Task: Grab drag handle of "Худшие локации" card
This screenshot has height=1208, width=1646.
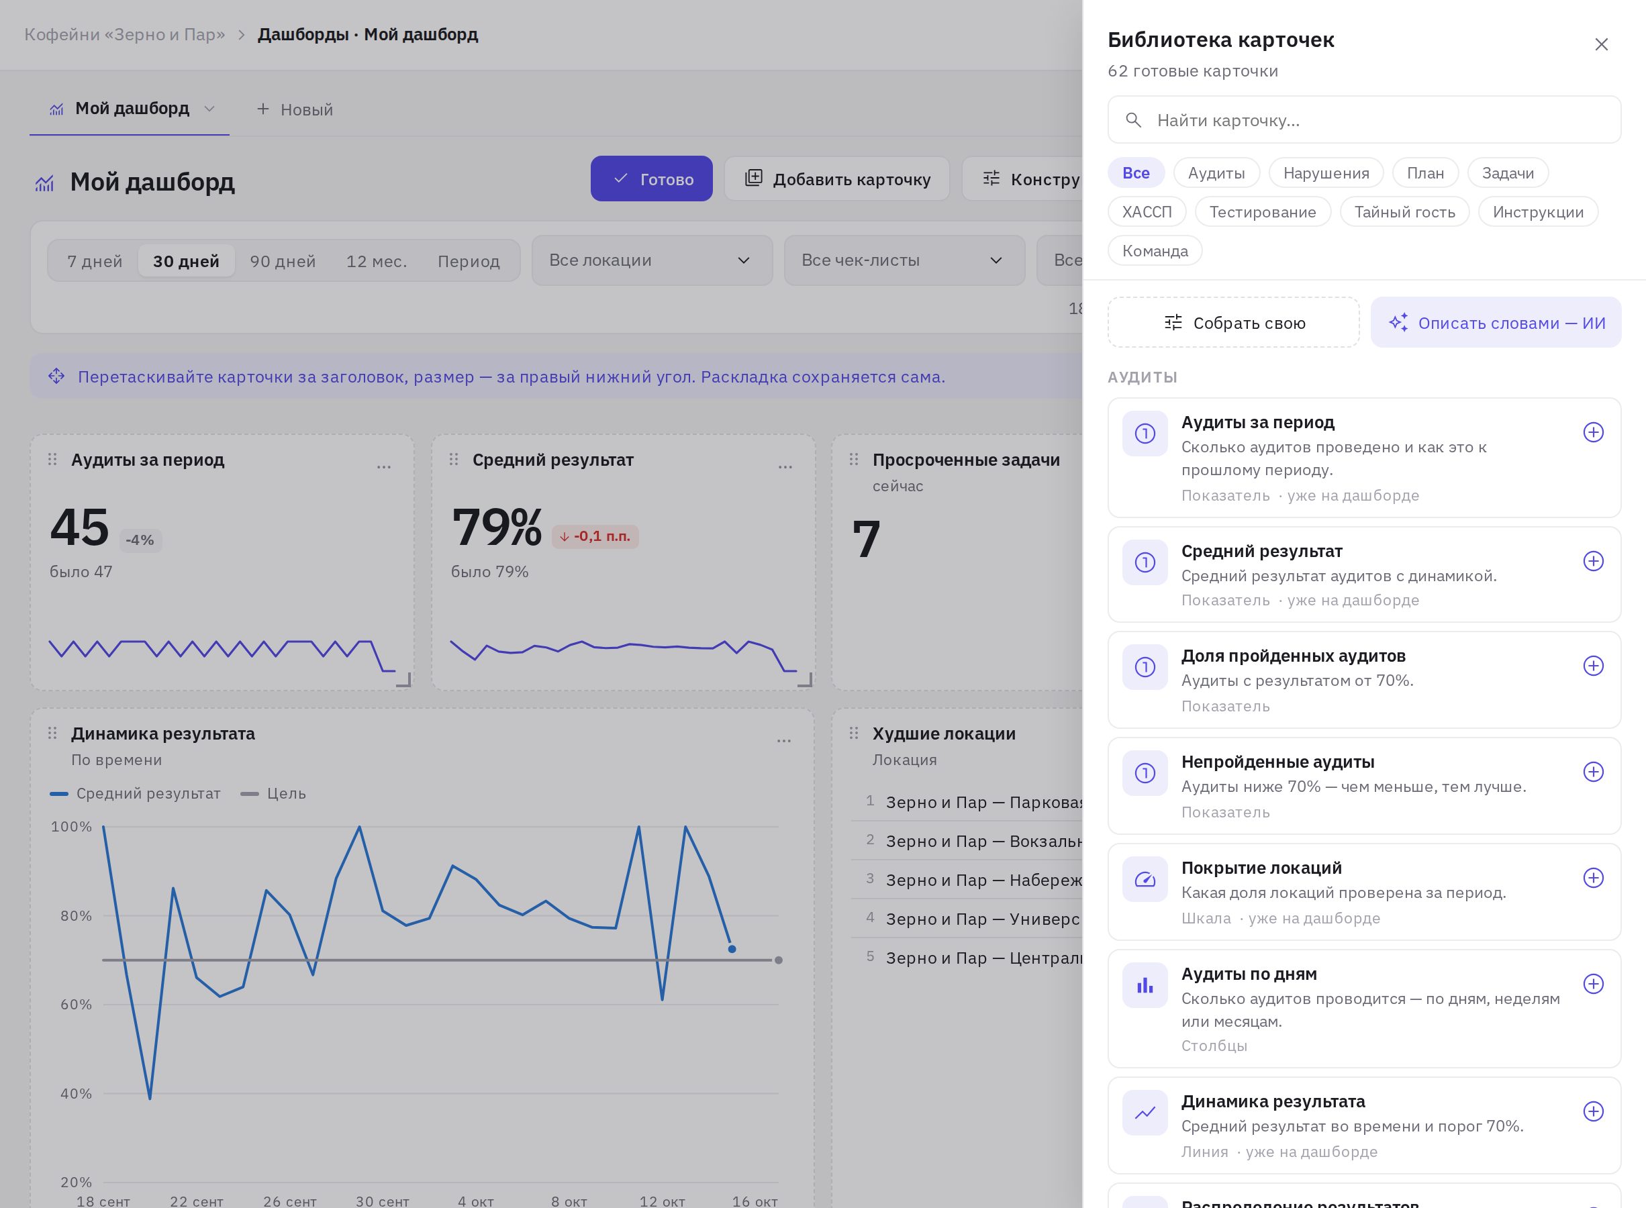Action: point(853,733)
